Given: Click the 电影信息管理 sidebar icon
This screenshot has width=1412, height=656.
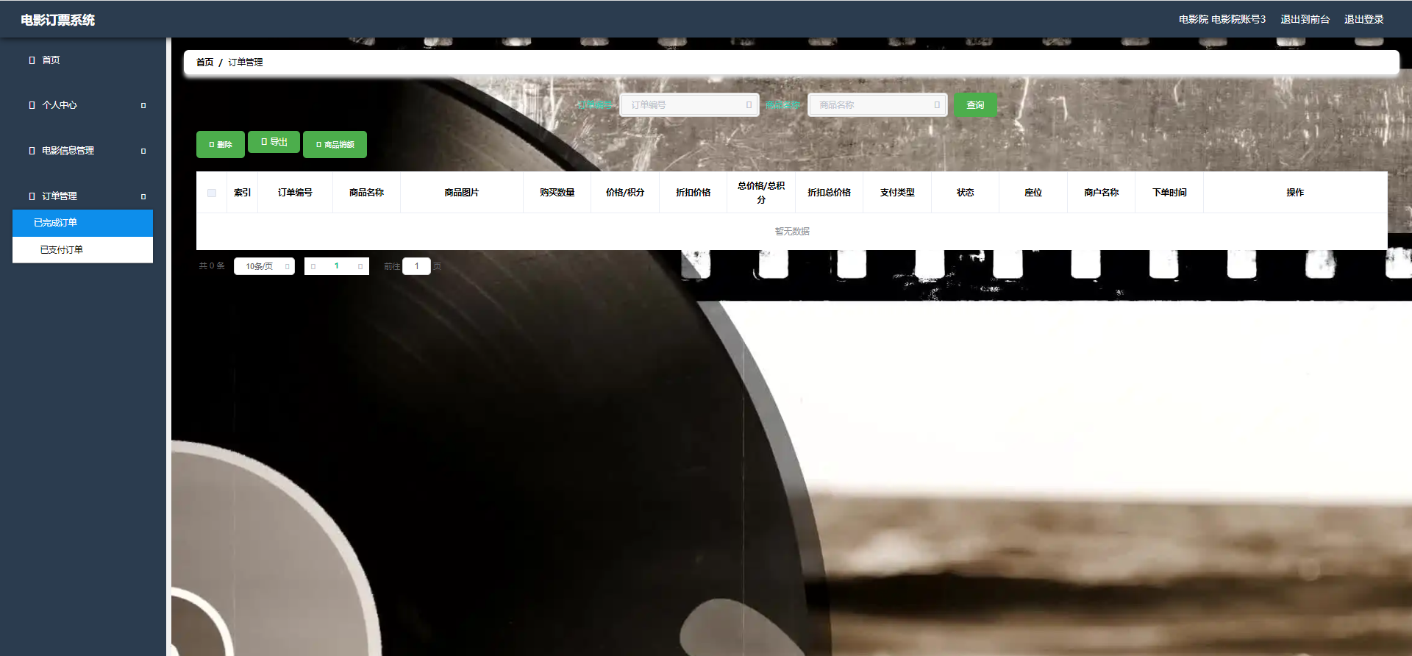Looking at the screenshot, I should pyautogui.click(x=32, y=151).
